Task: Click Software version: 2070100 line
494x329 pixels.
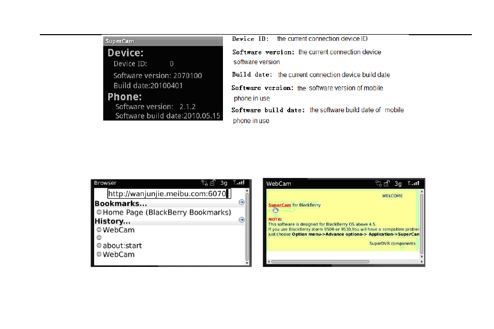Action: 158,76
